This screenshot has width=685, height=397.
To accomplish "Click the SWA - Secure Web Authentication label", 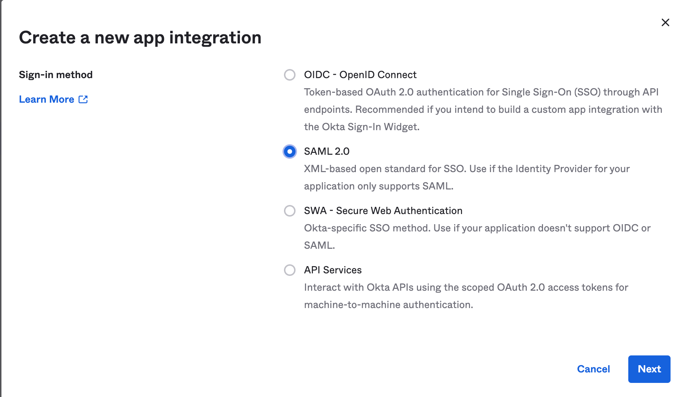I will coord(383,211).
